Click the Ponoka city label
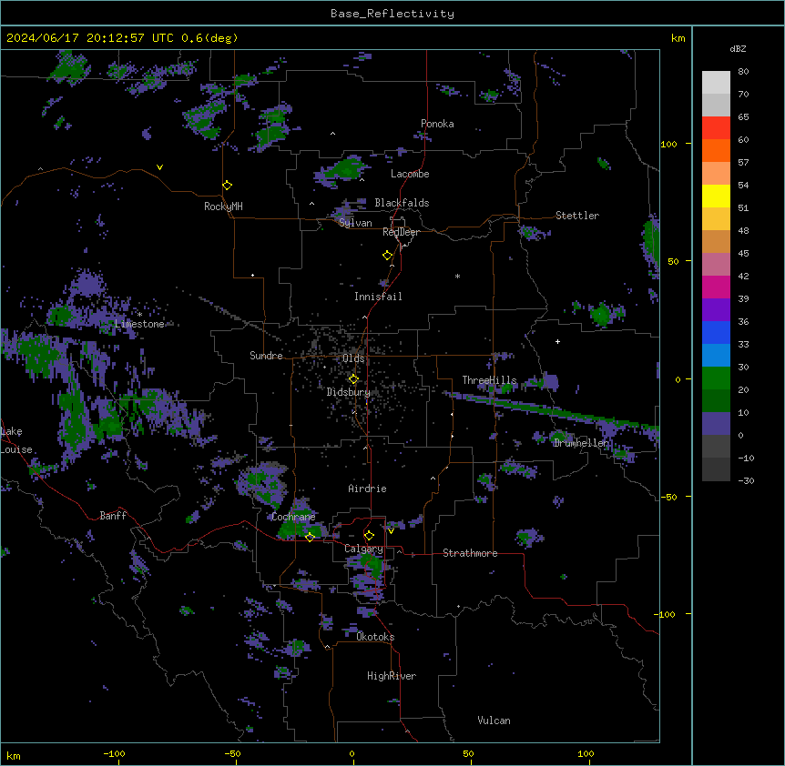785x766 pixels. 437,124
